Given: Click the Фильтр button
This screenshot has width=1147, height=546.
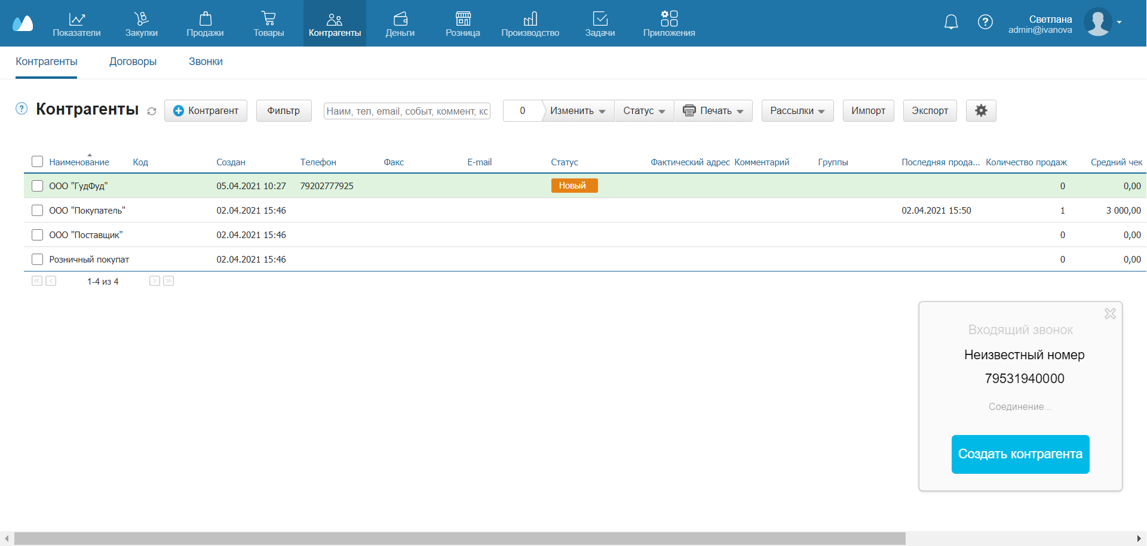Looking at the screenshot, I should (x=284, y=111).
